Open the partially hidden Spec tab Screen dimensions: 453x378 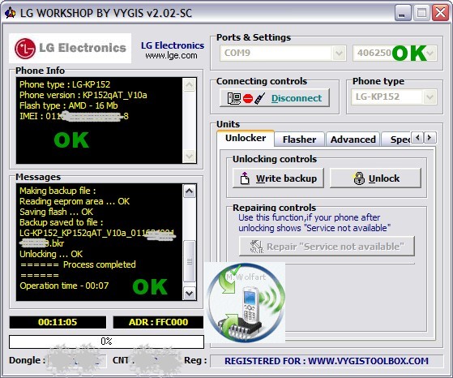click(396, 140)
